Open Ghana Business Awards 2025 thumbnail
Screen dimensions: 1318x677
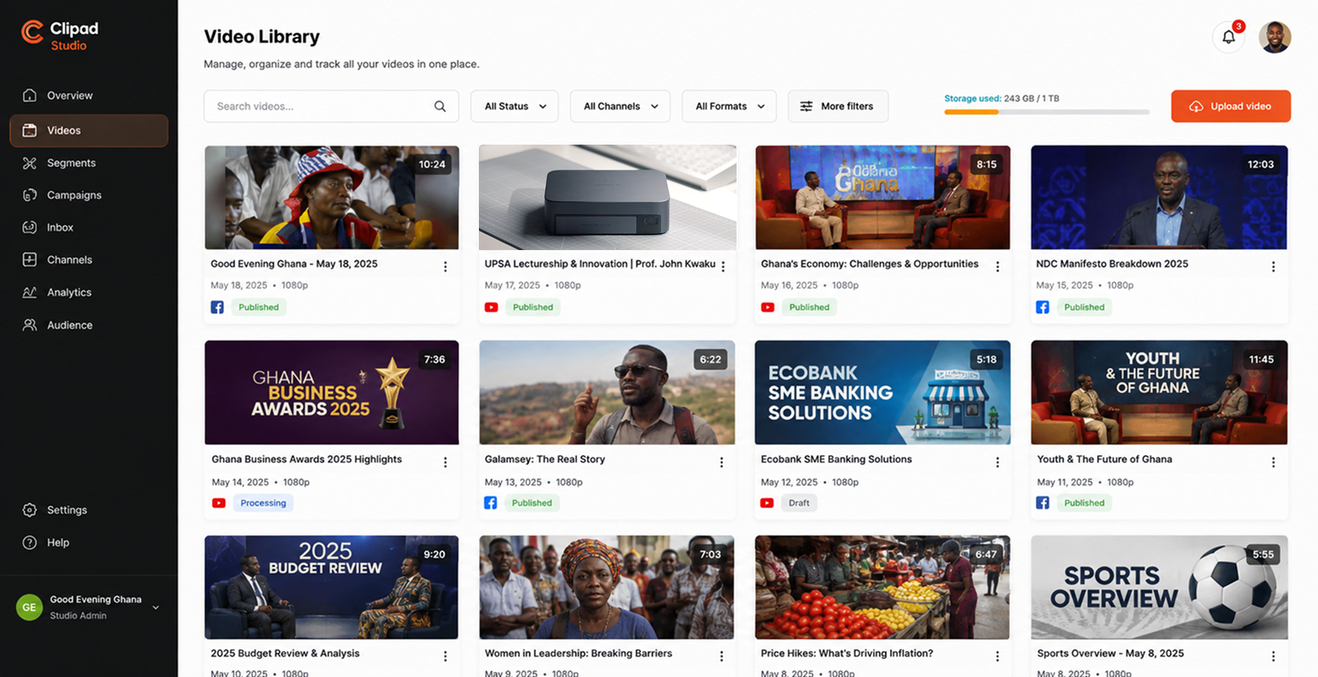(x=331, y=392)
